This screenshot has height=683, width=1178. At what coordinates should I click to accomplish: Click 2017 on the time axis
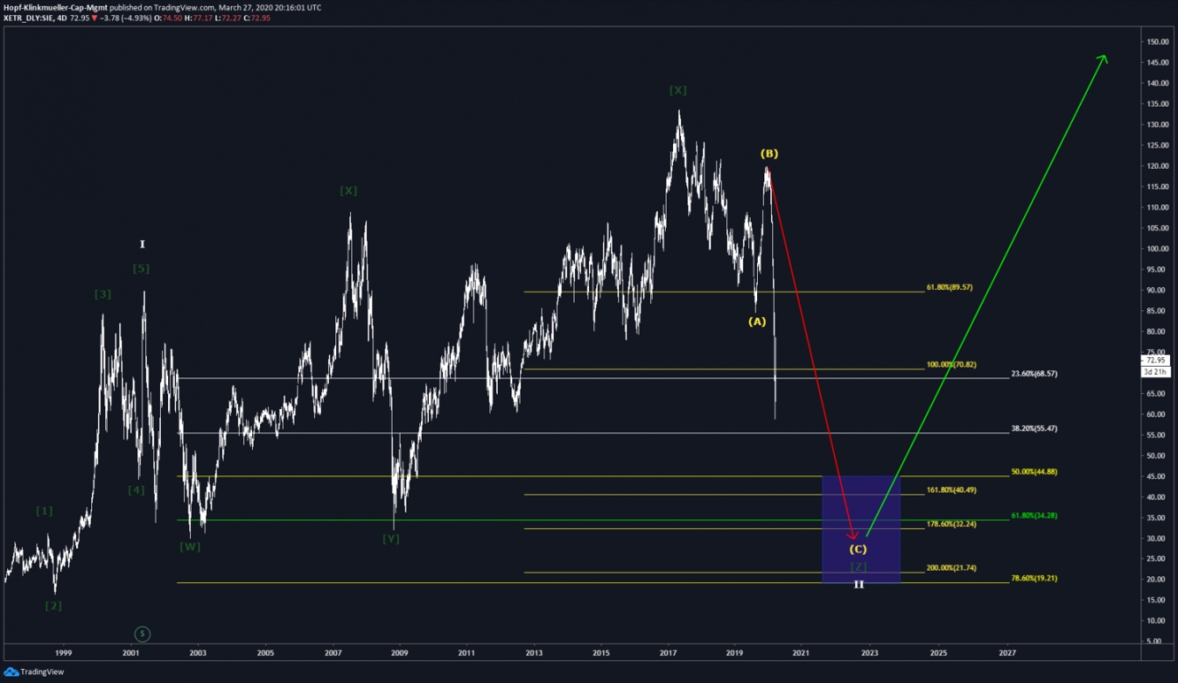coord(668,653)
